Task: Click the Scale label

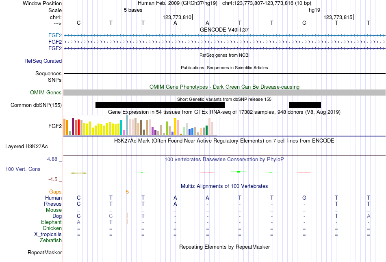Action: point(55,10)
